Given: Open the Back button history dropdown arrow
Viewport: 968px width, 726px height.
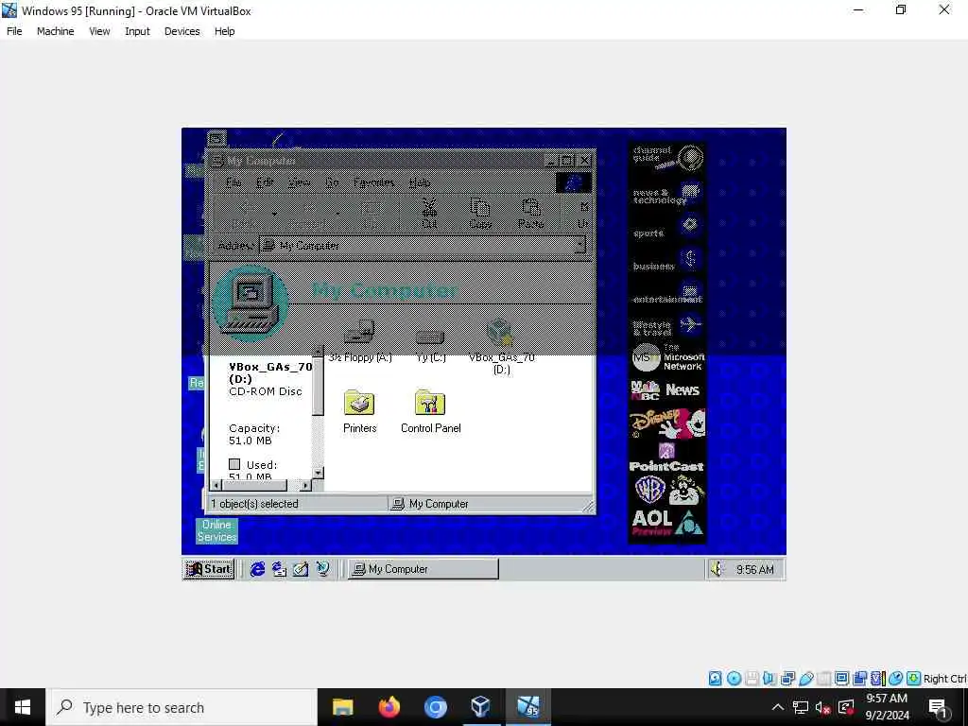Looking at the screenshot, I should 274,214.
